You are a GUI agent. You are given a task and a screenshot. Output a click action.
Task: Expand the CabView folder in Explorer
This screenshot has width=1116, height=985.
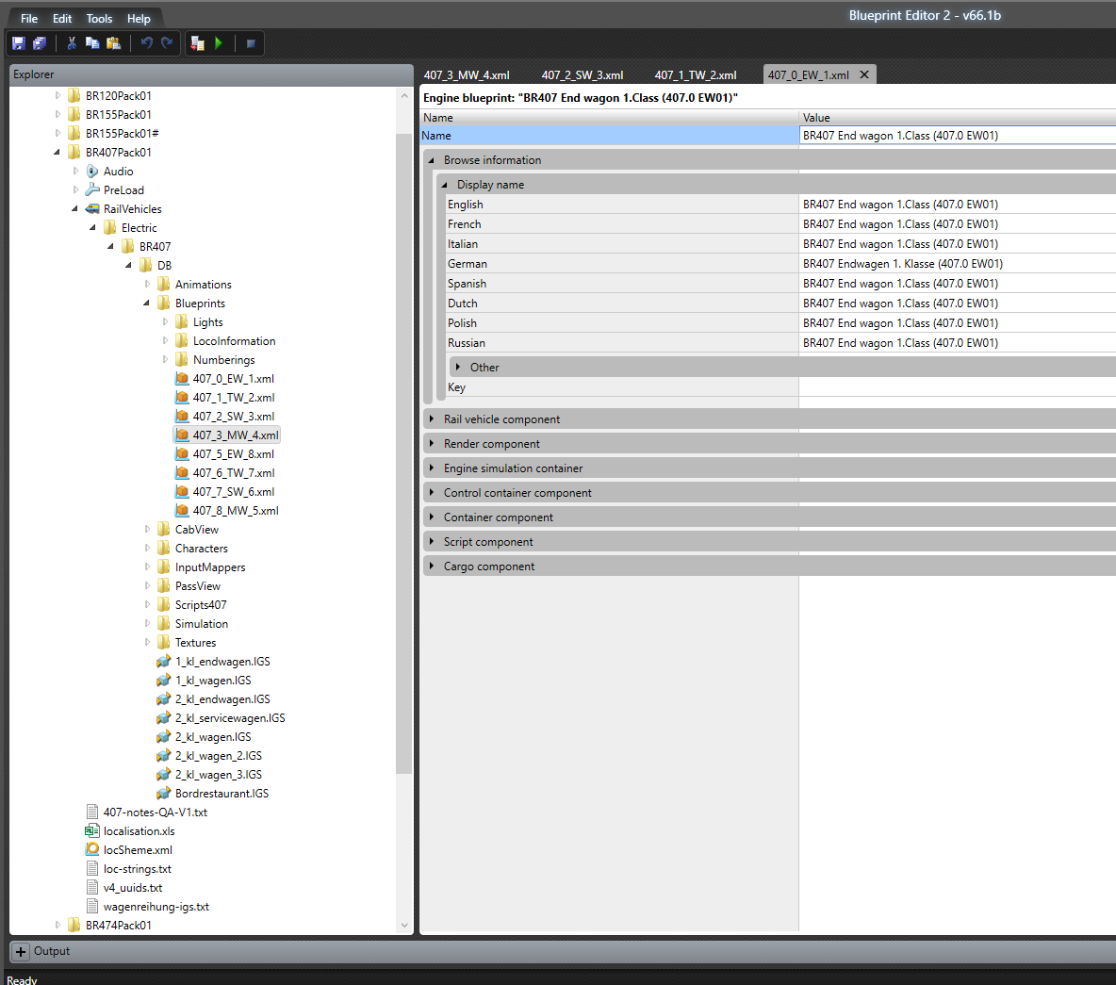(x=147, y=530)
